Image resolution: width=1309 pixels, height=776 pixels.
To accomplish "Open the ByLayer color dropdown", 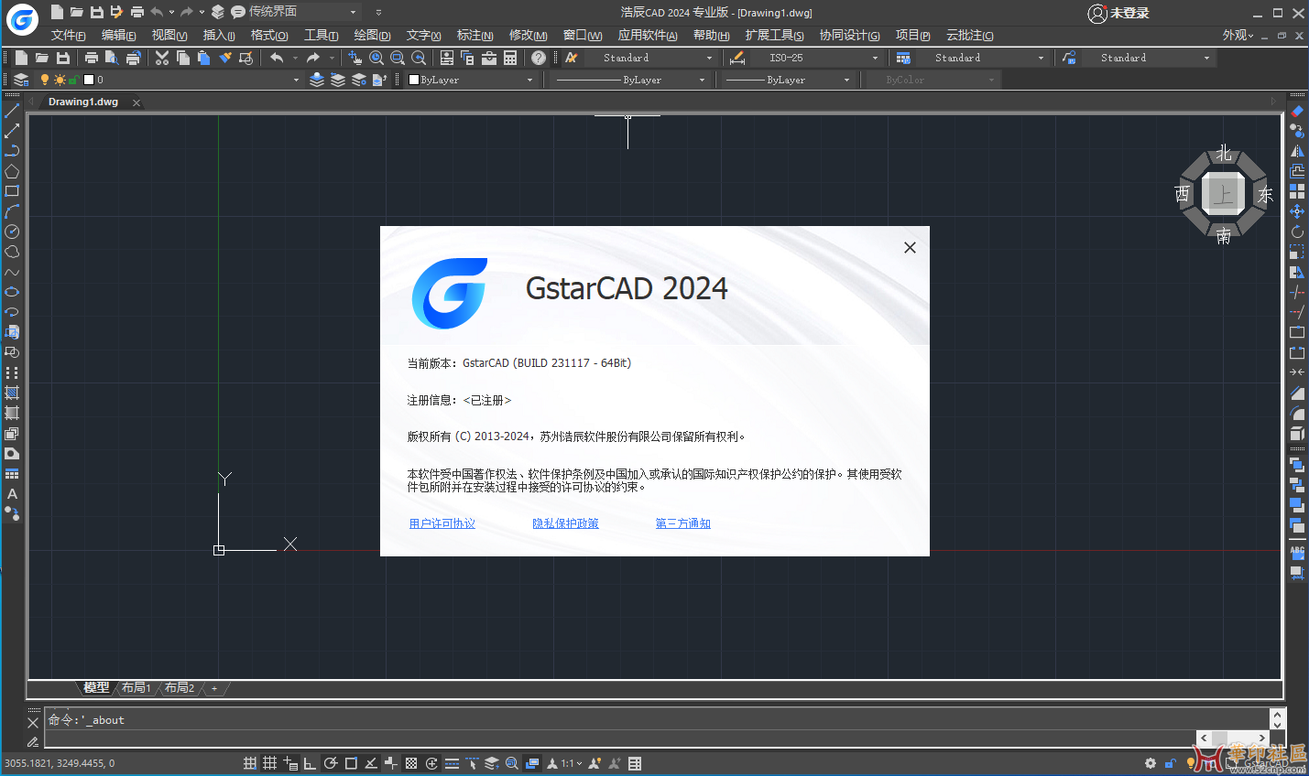I will 529,80.
